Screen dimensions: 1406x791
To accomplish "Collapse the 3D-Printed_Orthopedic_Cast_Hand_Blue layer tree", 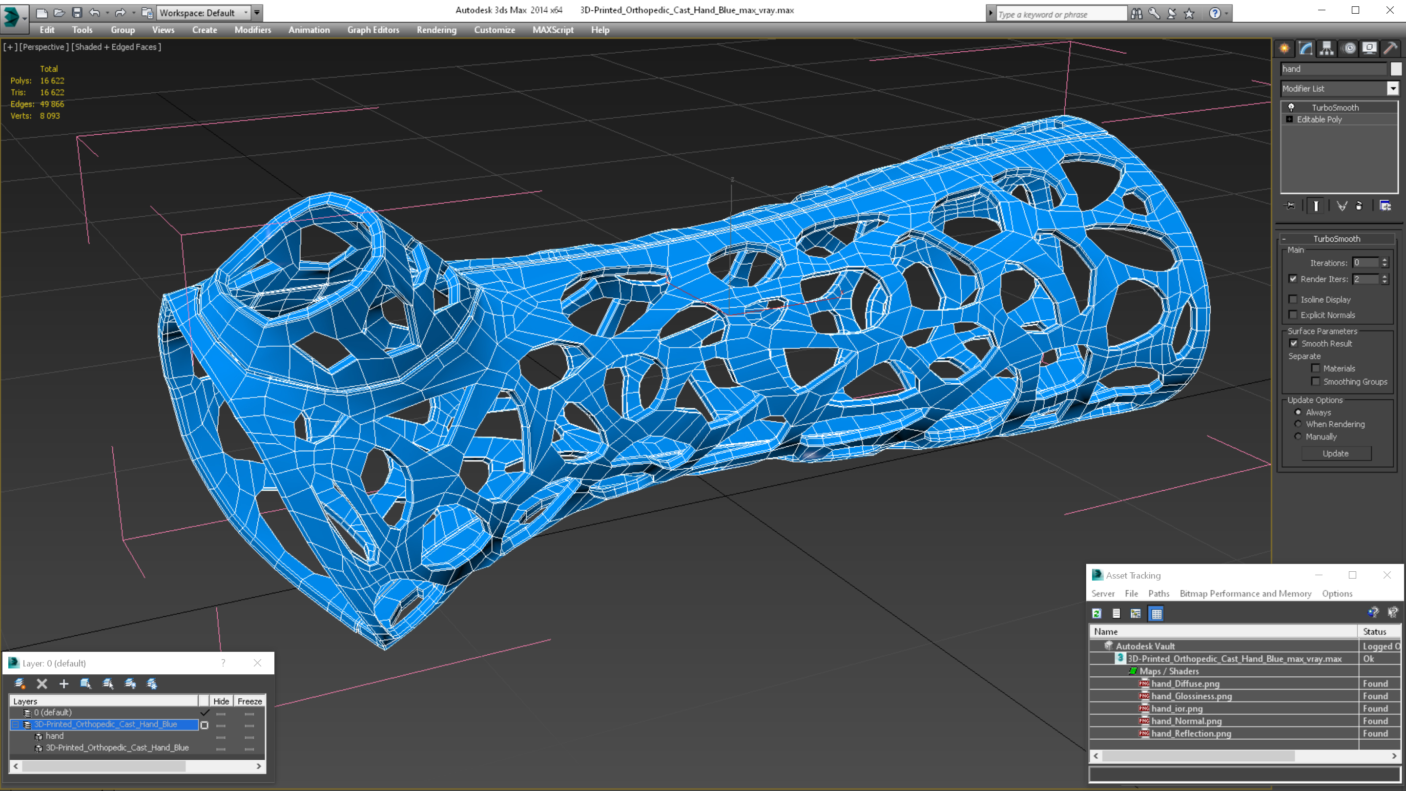I will point(15,725).
